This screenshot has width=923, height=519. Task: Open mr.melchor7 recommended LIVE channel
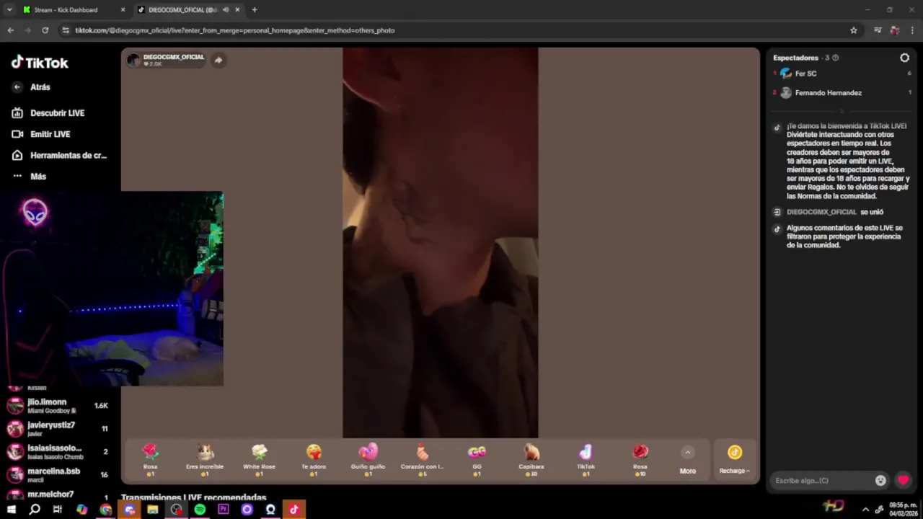coord(58,495)
